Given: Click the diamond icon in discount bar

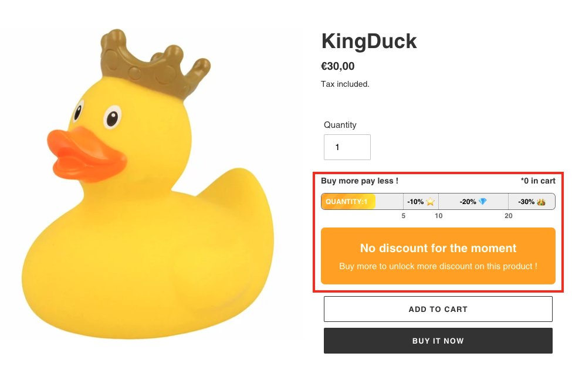Looking at the screenshot, I should point(482,202).
